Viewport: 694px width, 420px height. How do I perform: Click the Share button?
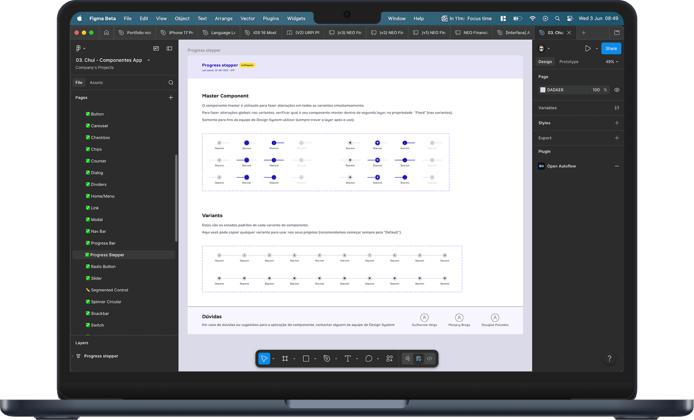(611, 49)
